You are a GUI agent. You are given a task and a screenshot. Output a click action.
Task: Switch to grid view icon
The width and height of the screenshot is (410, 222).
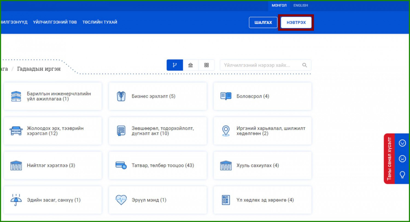coord(206,65)
